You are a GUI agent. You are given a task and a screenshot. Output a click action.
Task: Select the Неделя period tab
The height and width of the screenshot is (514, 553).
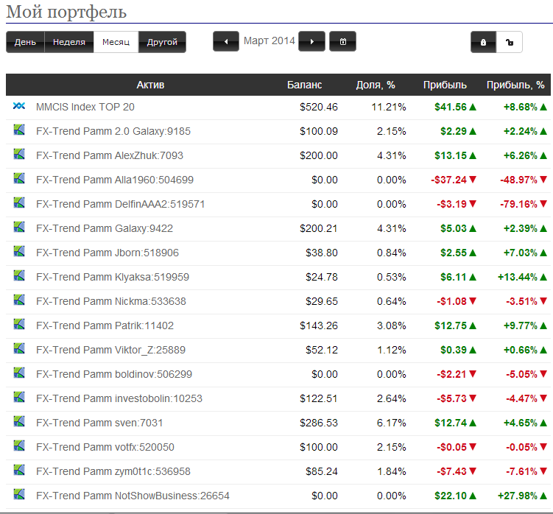point(69,42)
